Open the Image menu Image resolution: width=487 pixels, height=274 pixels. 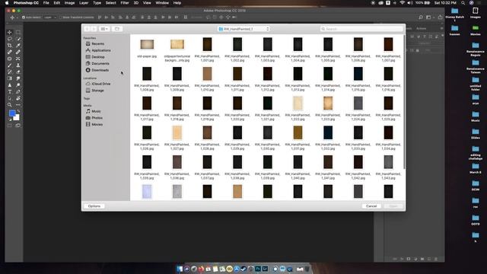point(69,3)
